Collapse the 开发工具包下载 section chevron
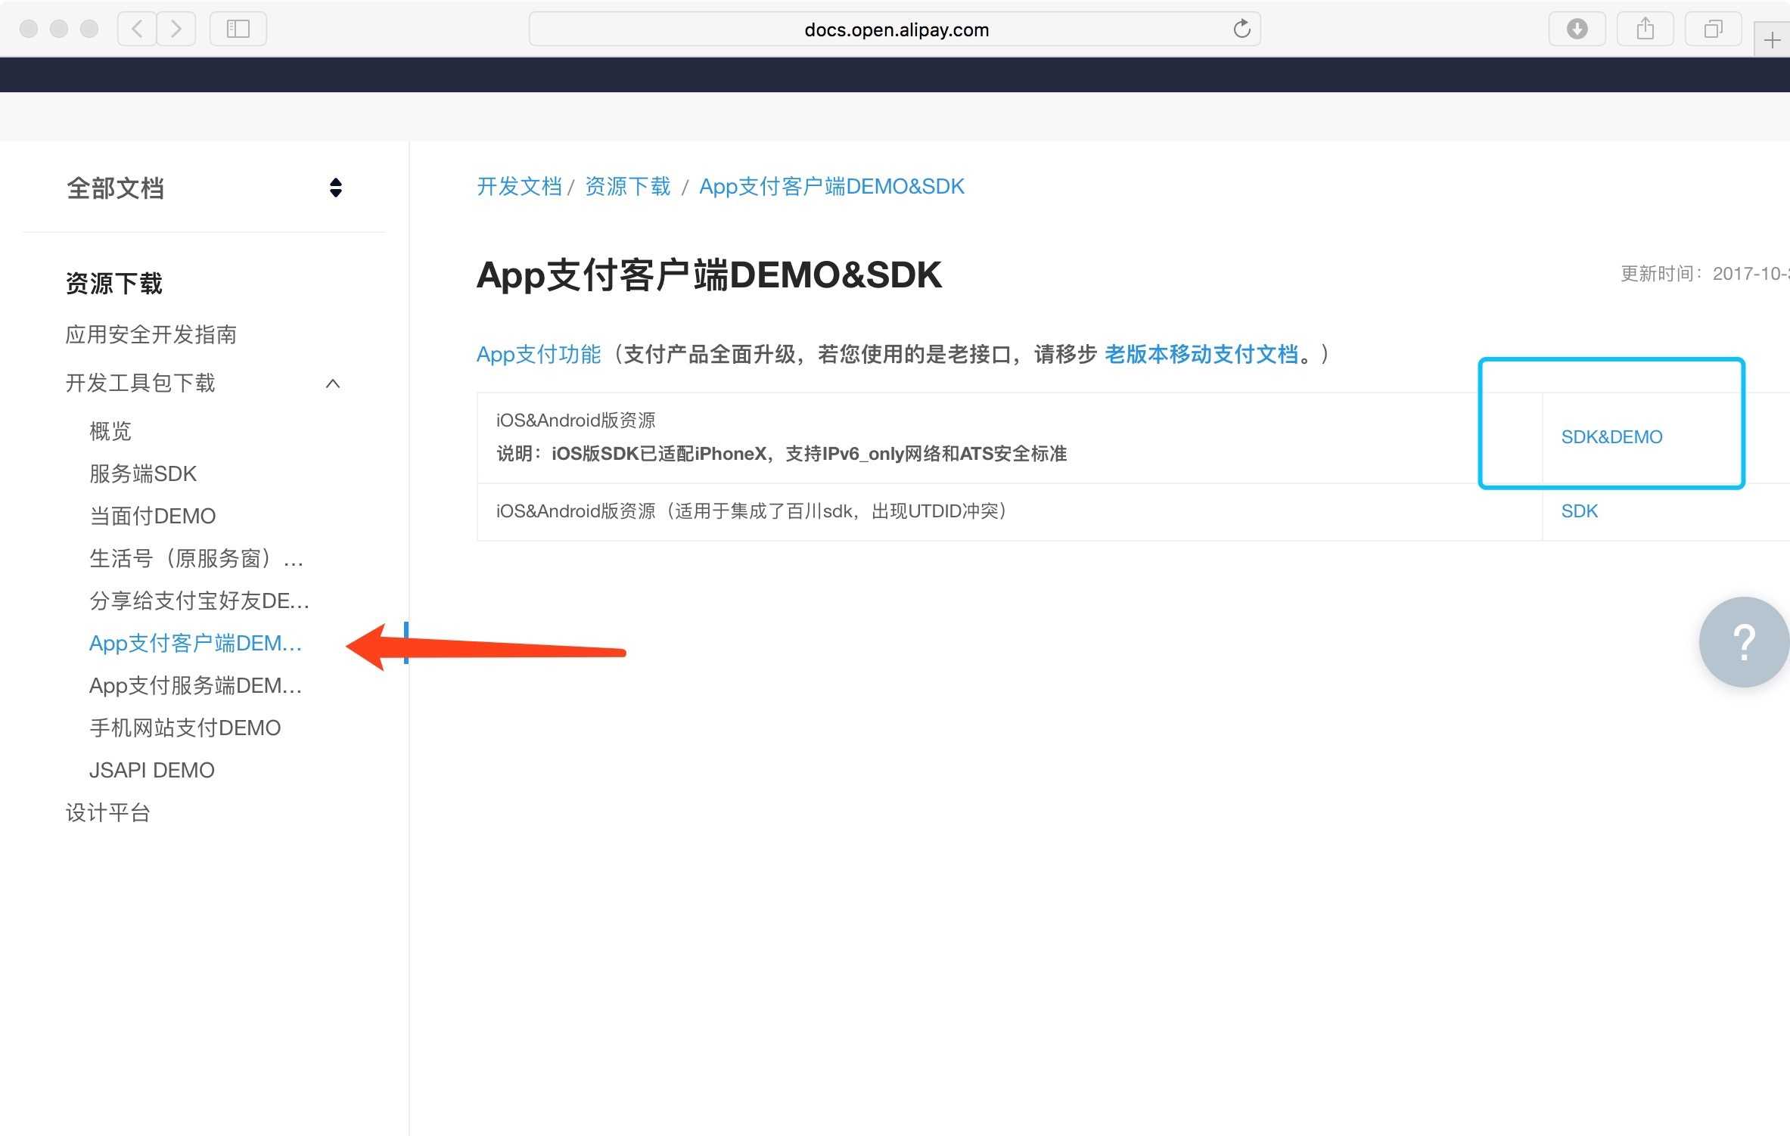The image size is (1790, 1136). click(333, 383)
